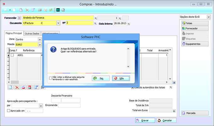Click the Referência column header
Viewport: 214px width, 126px height.
pyautogui.click(x=29, y=51)
